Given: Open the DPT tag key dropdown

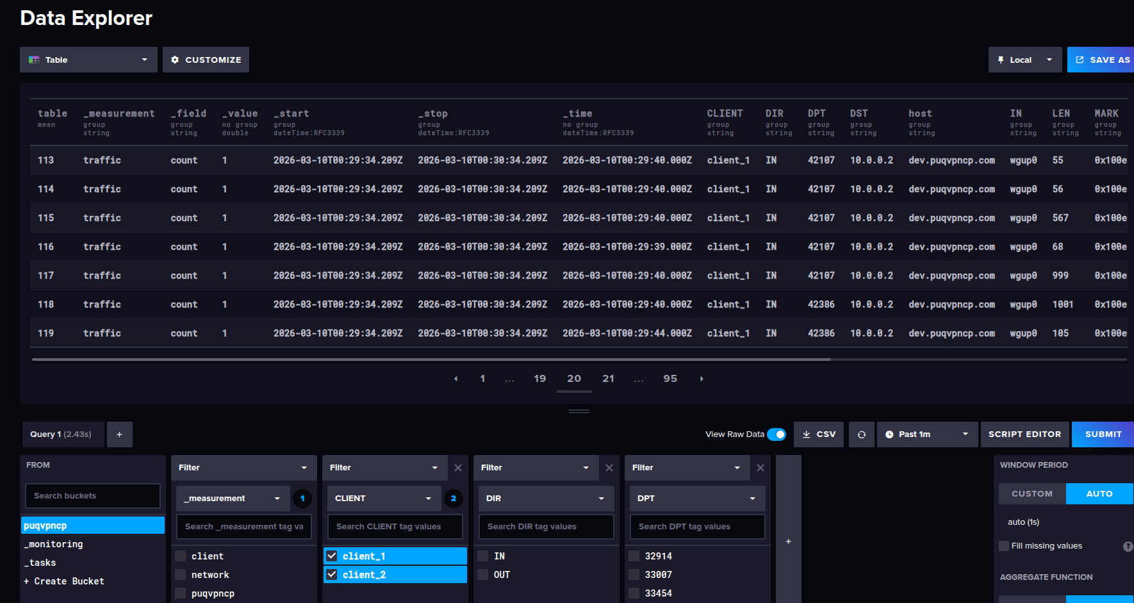Looking at the screenshot, I should pyautogui.click(x=698, y=499).
